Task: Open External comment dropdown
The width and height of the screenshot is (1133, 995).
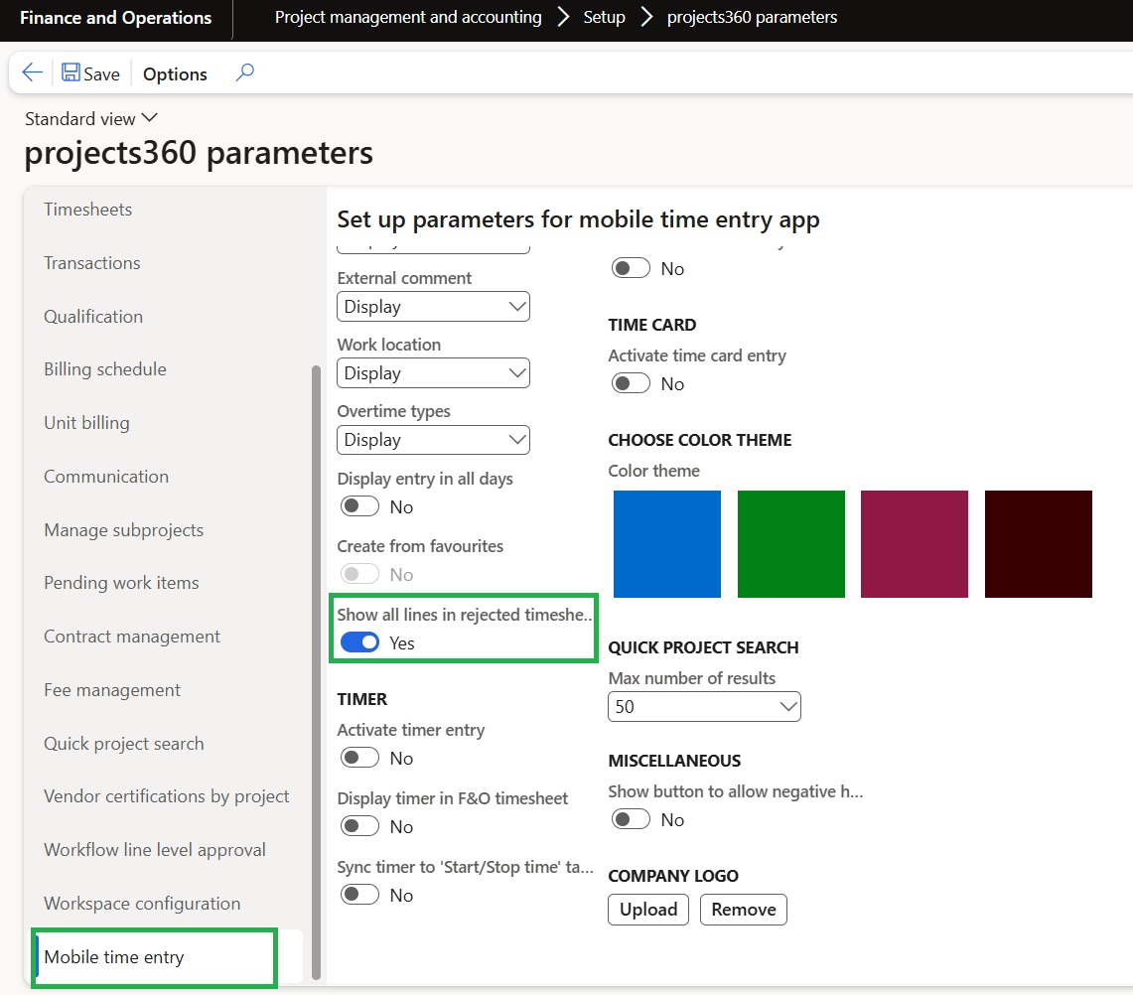Action: click(x=433, y=307)
